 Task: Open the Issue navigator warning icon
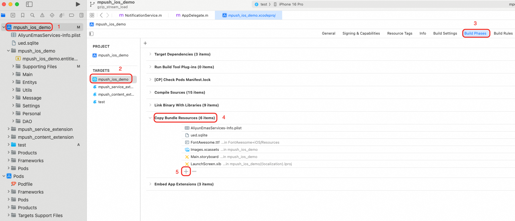coord(42,15)
